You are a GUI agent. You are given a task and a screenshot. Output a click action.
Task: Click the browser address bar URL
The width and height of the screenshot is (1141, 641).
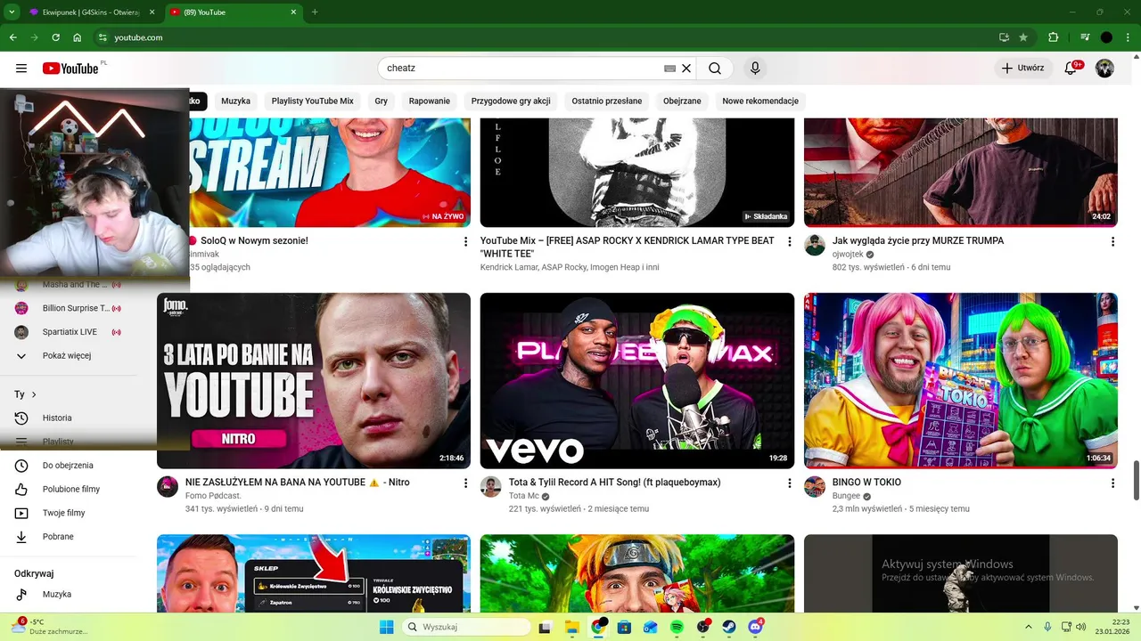(x=138, y=37)
